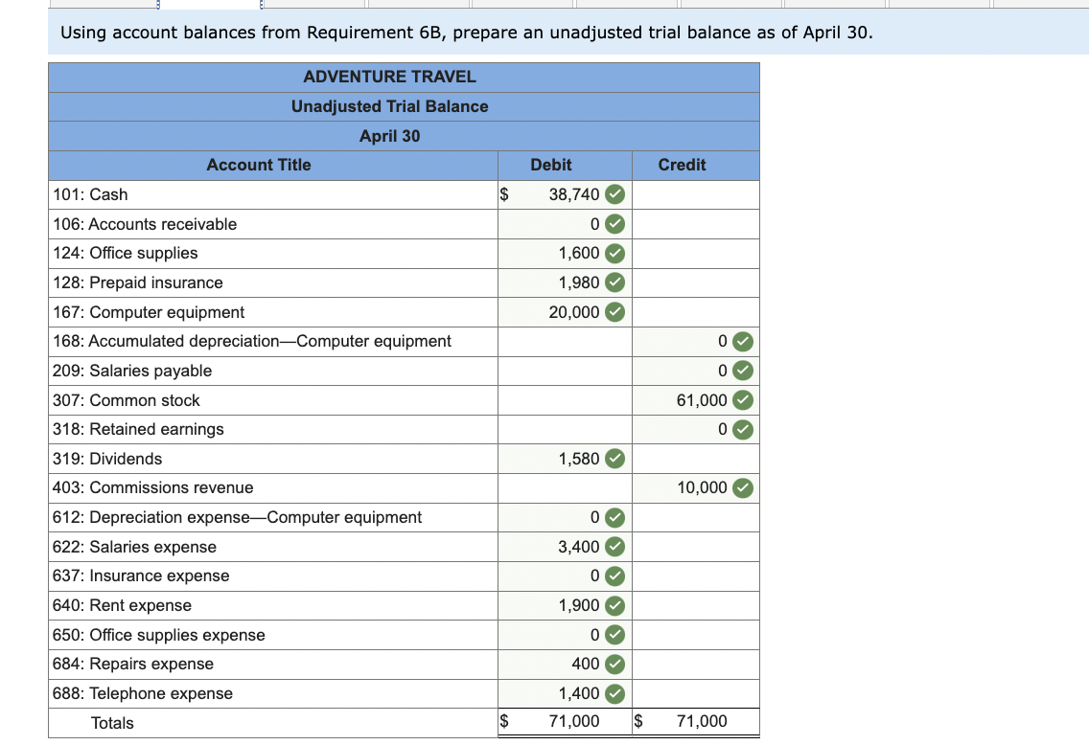Click the checkmark beside Cash 38,740
This screenshot has height=745, width=1089.
coord(614,194)
